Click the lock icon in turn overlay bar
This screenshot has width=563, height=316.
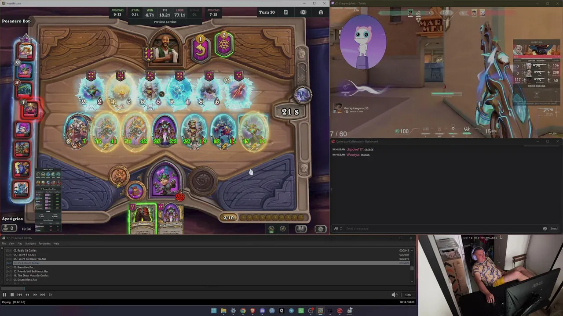coord(321,12)
